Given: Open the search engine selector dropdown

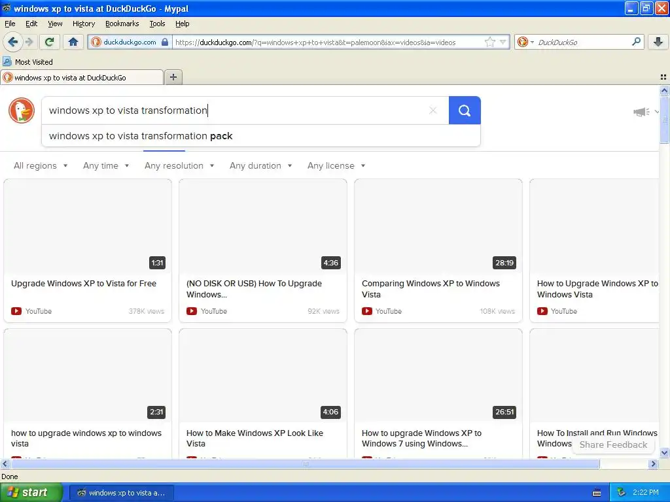Looking at the screenshot, I should tap(525, 42).
